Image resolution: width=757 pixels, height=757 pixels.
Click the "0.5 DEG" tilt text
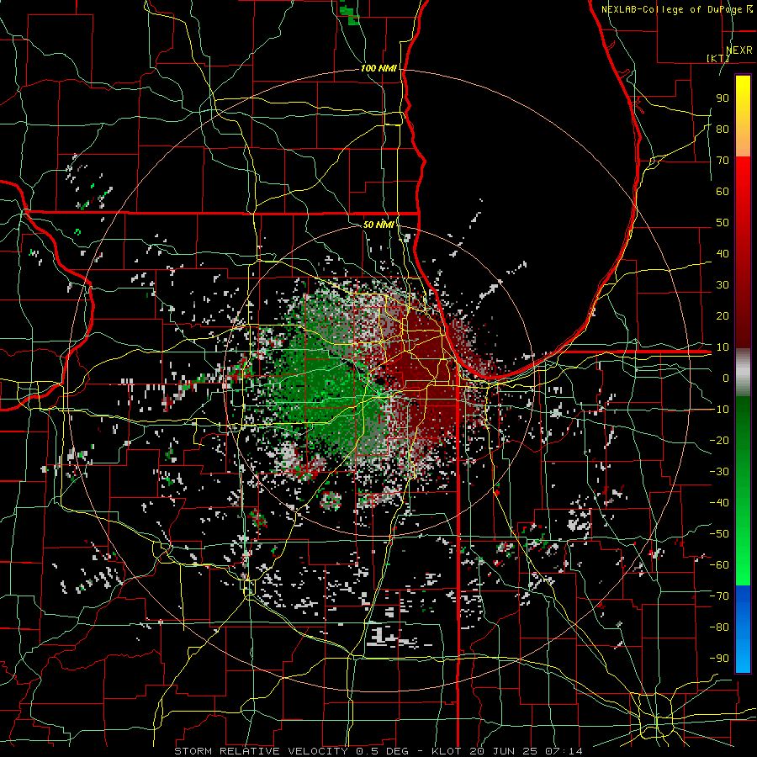pyautogui.click(x=382, y=751)
